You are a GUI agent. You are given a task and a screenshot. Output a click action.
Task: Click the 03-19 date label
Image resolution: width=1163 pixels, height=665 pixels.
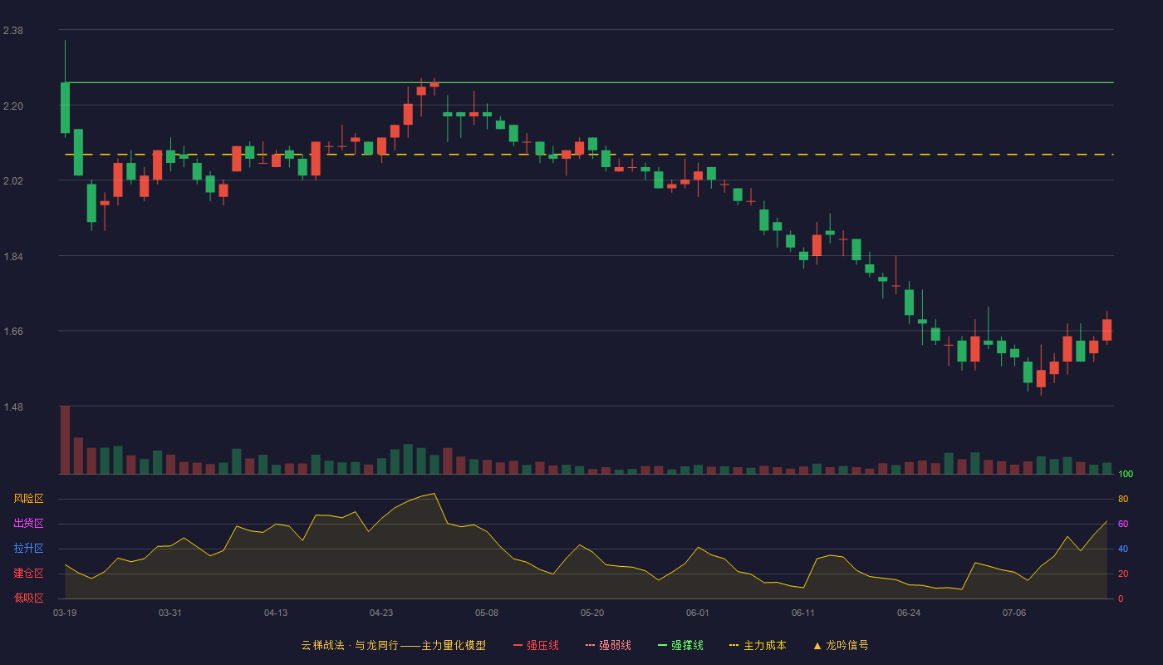(65, 613)
